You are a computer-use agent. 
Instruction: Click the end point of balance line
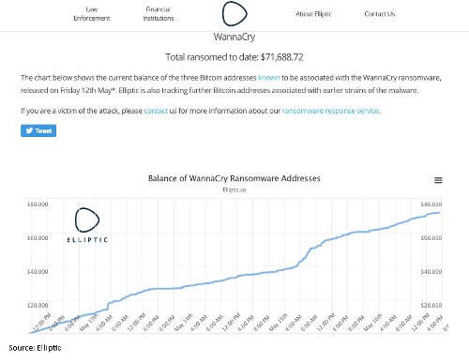[x=439, y=213]
